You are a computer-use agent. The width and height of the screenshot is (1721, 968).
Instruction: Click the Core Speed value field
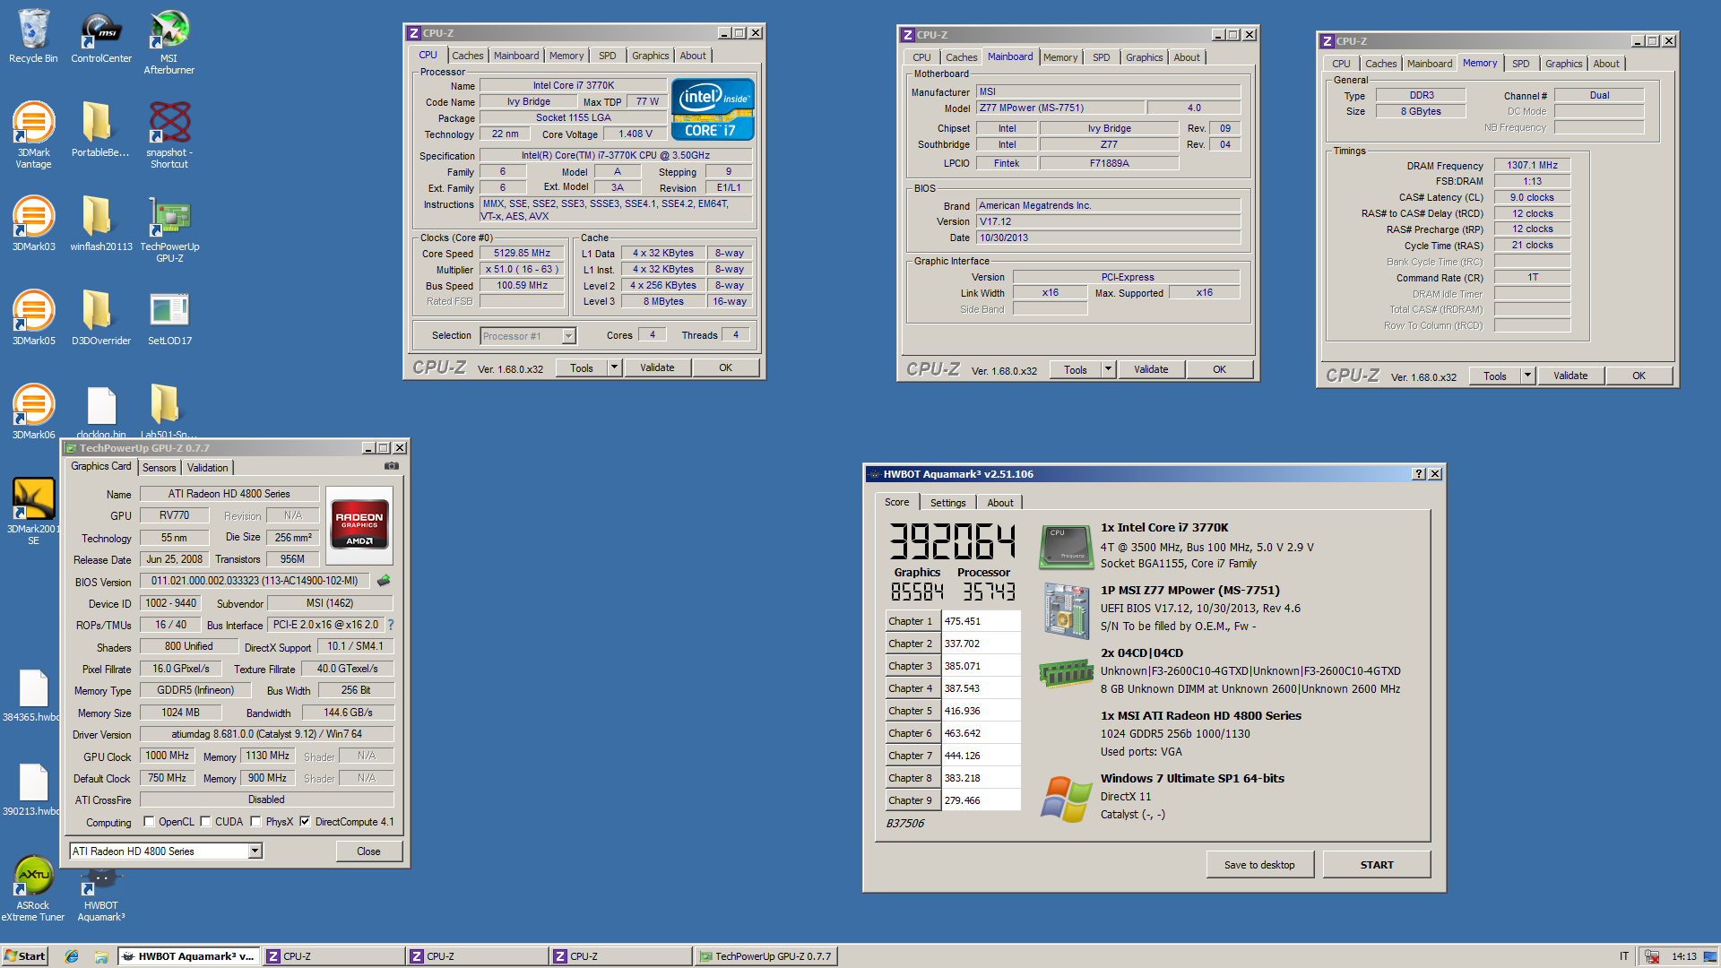(522, 253)
